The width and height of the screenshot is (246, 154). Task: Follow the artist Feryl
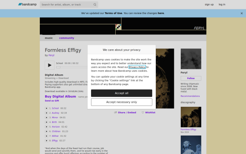(x=191, y=78)
